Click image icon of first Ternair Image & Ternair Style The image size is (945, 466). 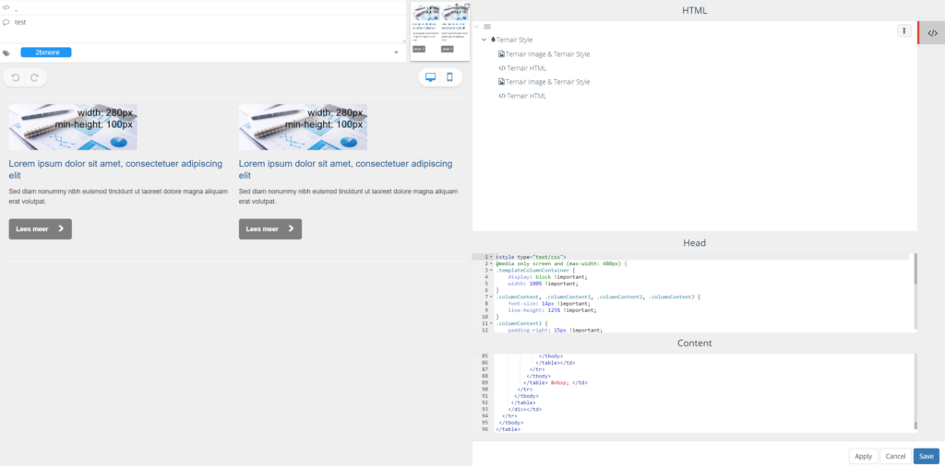pyautogui.click(x=501, y=54)
